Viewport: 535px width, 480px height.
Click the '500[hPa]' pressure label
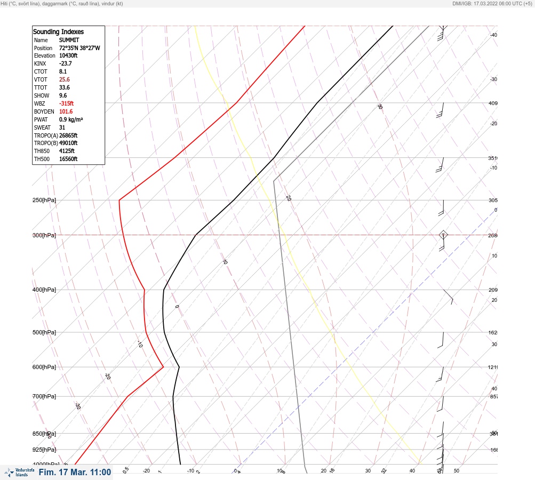[x=44, y=332]
